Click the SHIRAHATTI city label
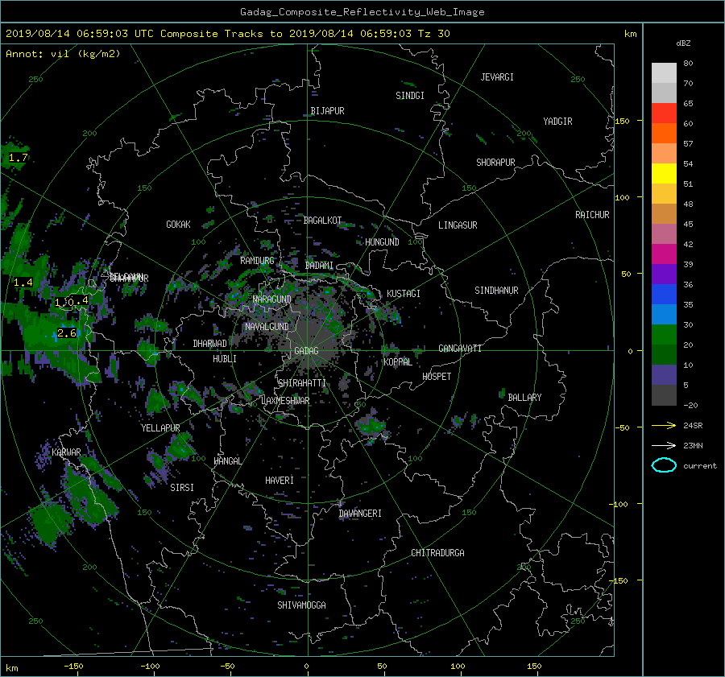Image resolution: width=725 pixels, height=677 pixels. [302, 383]
